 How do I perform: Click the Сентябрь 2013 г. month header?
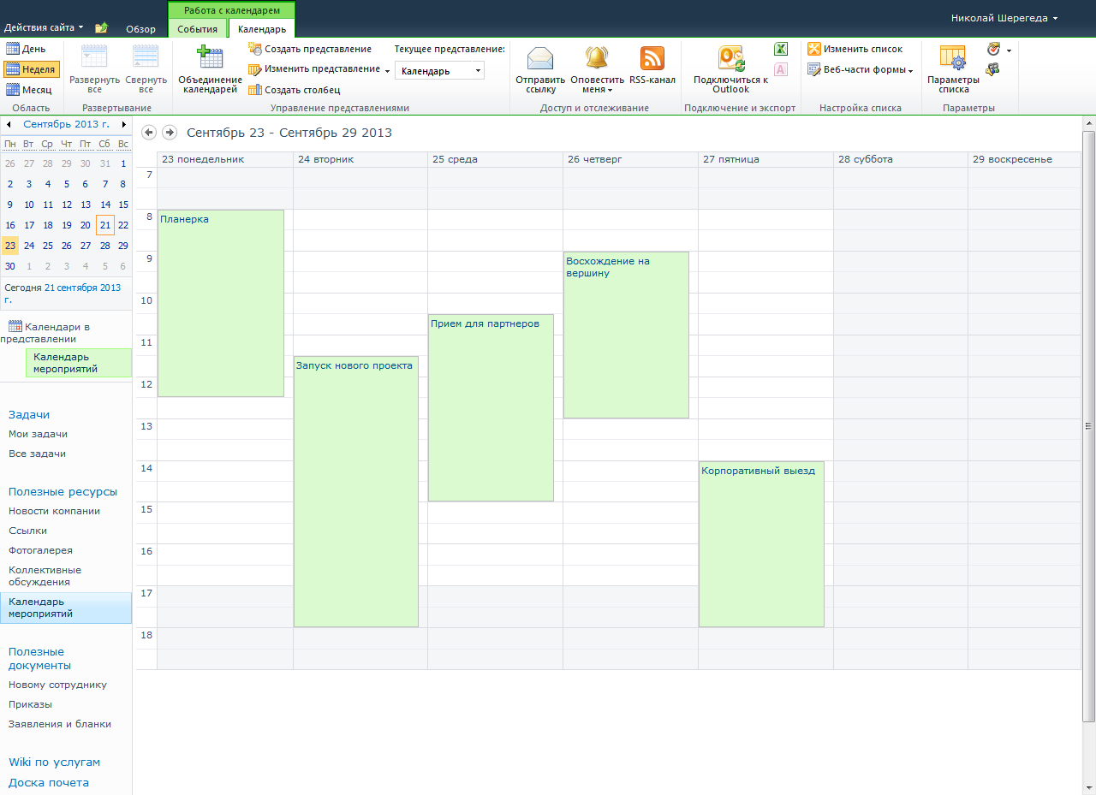66,125
